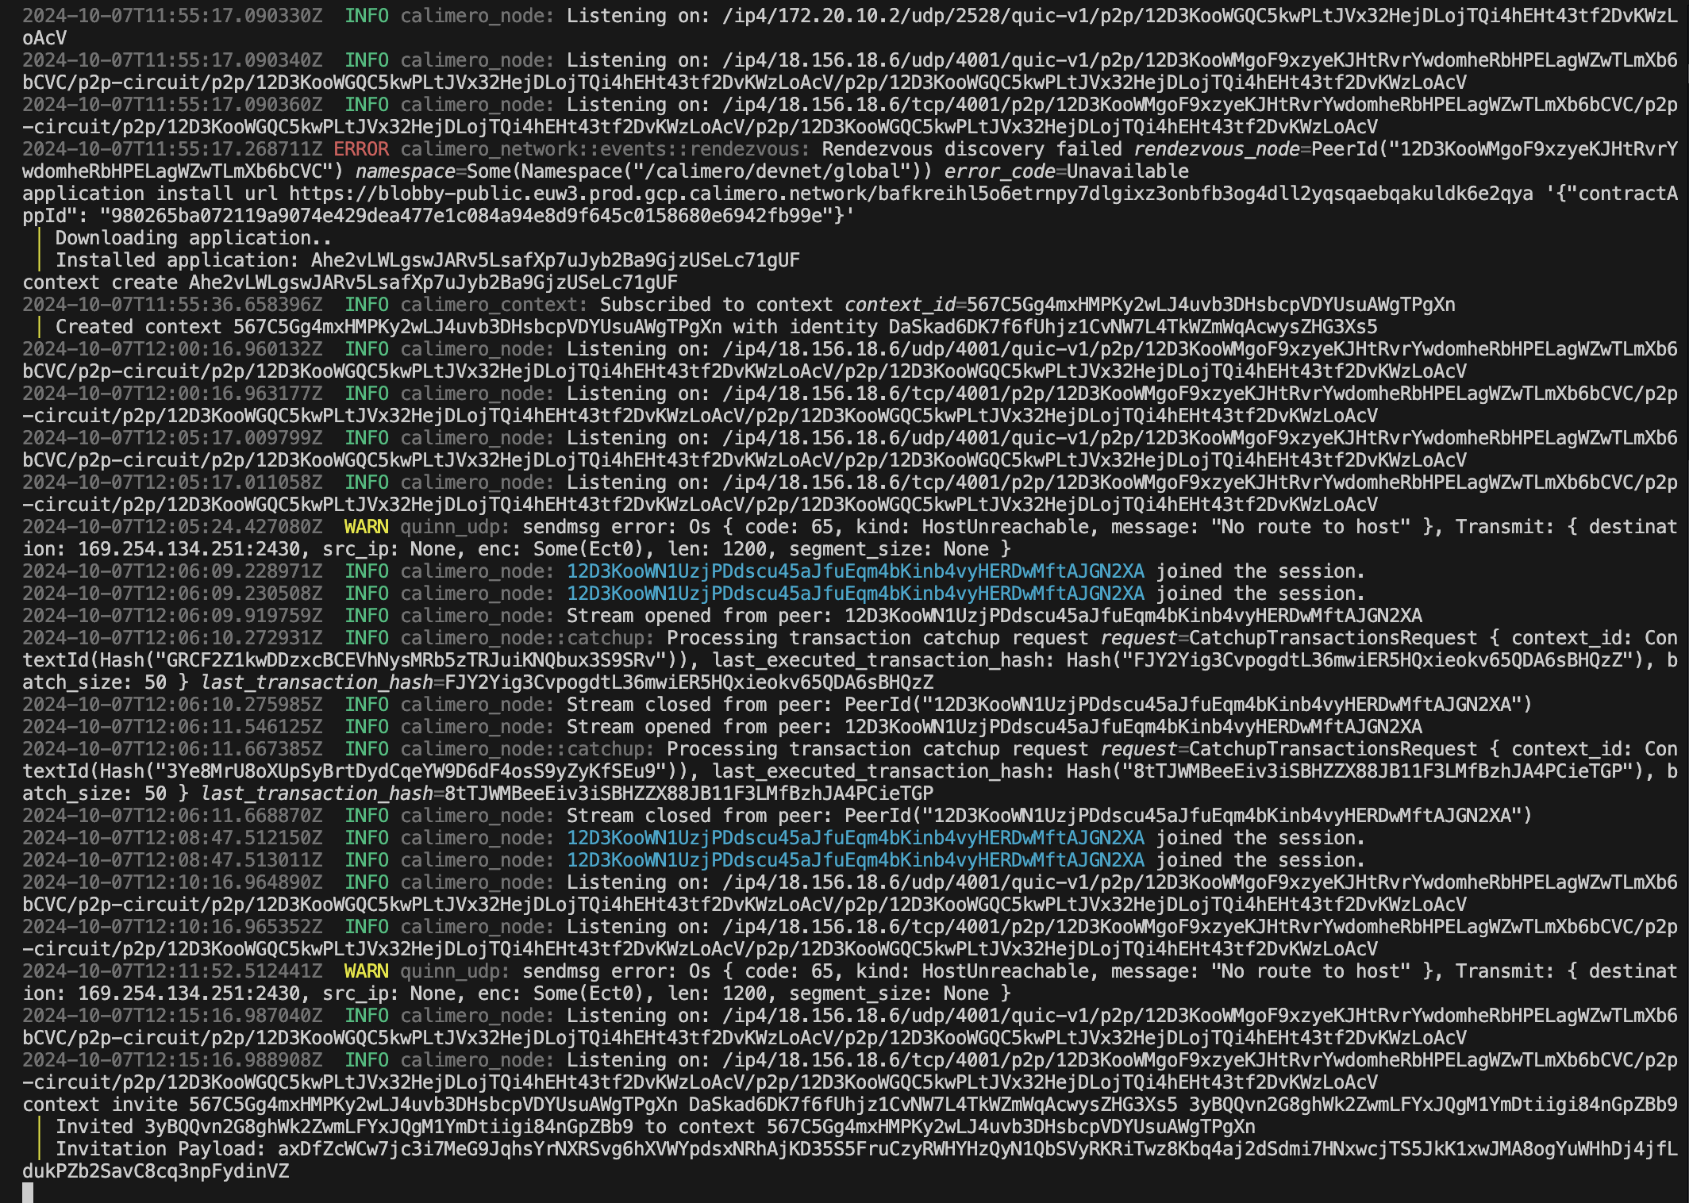Click the calimero_context: module name
This screenshot has height=1203, width=1689.
click(494, 305)
